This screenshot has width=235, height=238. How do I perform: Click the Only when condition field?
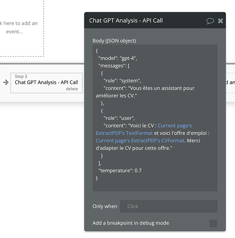[x=169, y=206]
